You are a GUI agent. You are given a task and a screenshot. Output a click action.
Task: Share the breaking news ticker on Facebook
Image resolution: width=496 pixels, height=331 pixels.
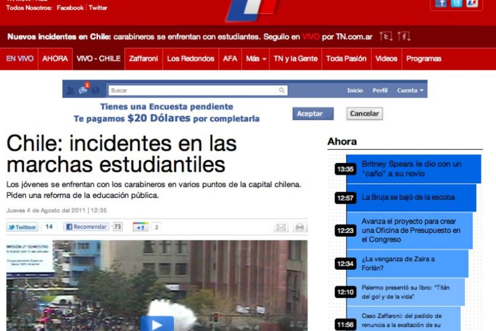(404, 36)
